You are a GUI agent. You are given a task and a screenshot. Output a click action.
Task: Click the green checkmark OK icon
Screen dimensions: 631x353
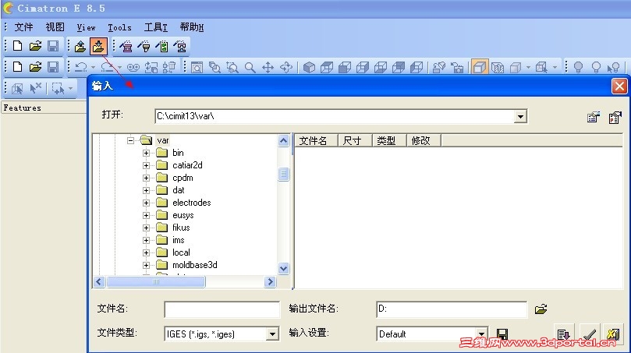589,334
